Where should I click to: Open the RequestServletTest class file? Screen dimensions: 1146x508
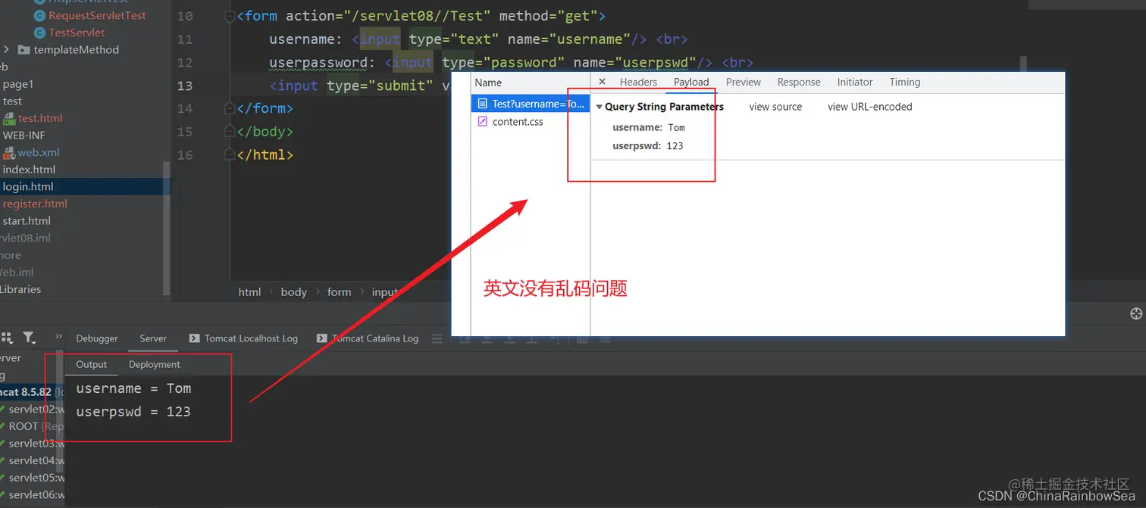tap(97, 15)
